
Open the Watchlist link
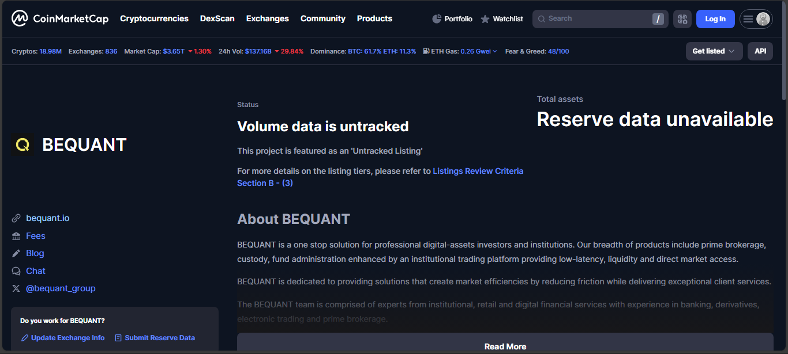502,19
